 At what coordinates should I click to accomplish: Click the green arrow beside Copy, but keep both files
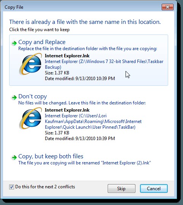click(14, 158)
